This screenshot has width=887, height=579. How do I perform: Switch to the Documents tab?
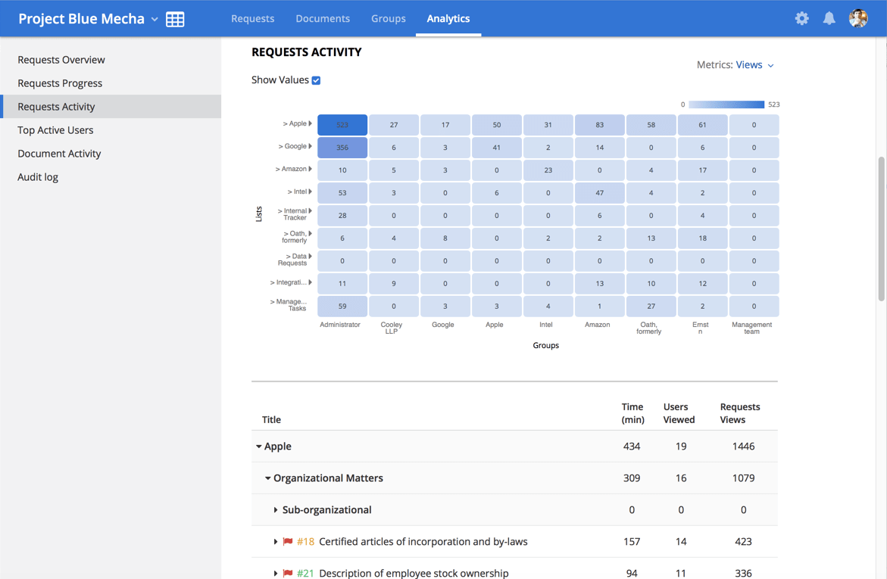323,18
